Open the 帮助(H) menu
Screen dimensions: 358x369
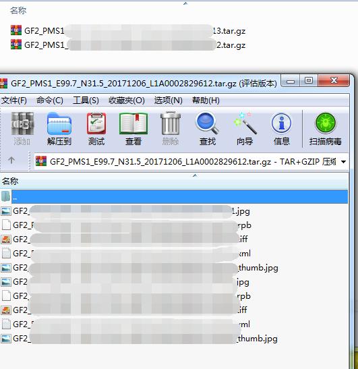click(x=206, y=101)
